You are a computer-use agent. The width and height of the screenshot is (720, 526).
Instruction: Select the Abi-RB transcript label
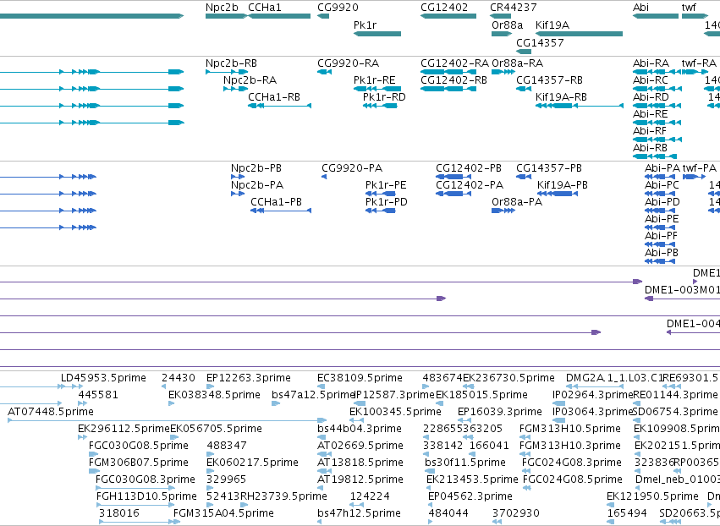(651, 148)
